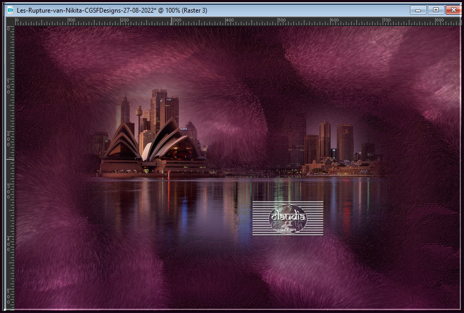
Task: Maximize the Les-Rupture-van-Nikita image window
Action: pos(436,10)
